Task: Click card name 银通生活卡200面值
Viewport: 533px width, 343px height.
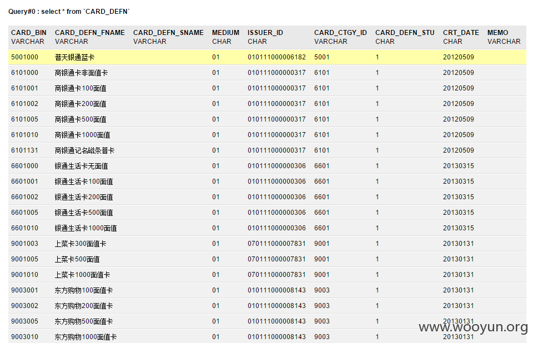Action: 84,197
